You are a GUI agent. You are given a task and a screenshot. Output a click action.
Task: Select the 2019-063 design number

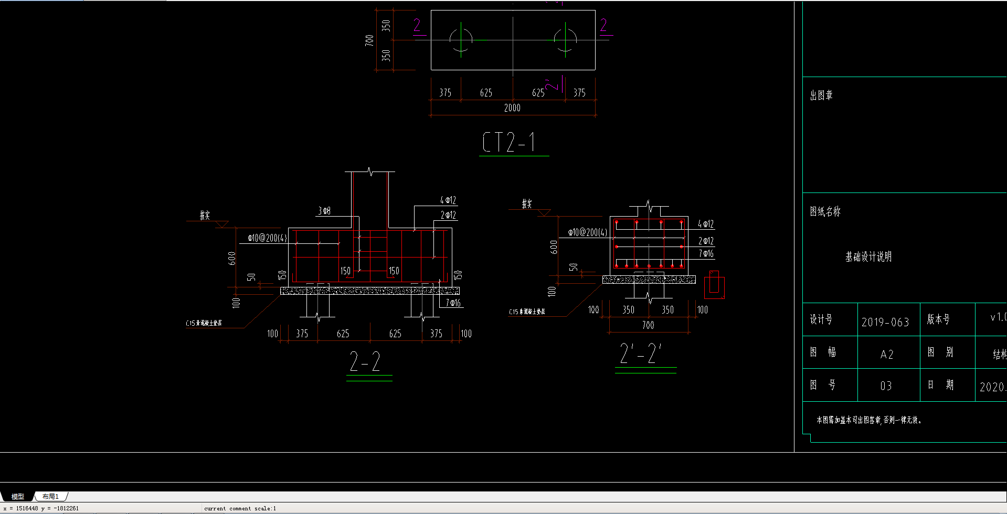coord(885,322)
